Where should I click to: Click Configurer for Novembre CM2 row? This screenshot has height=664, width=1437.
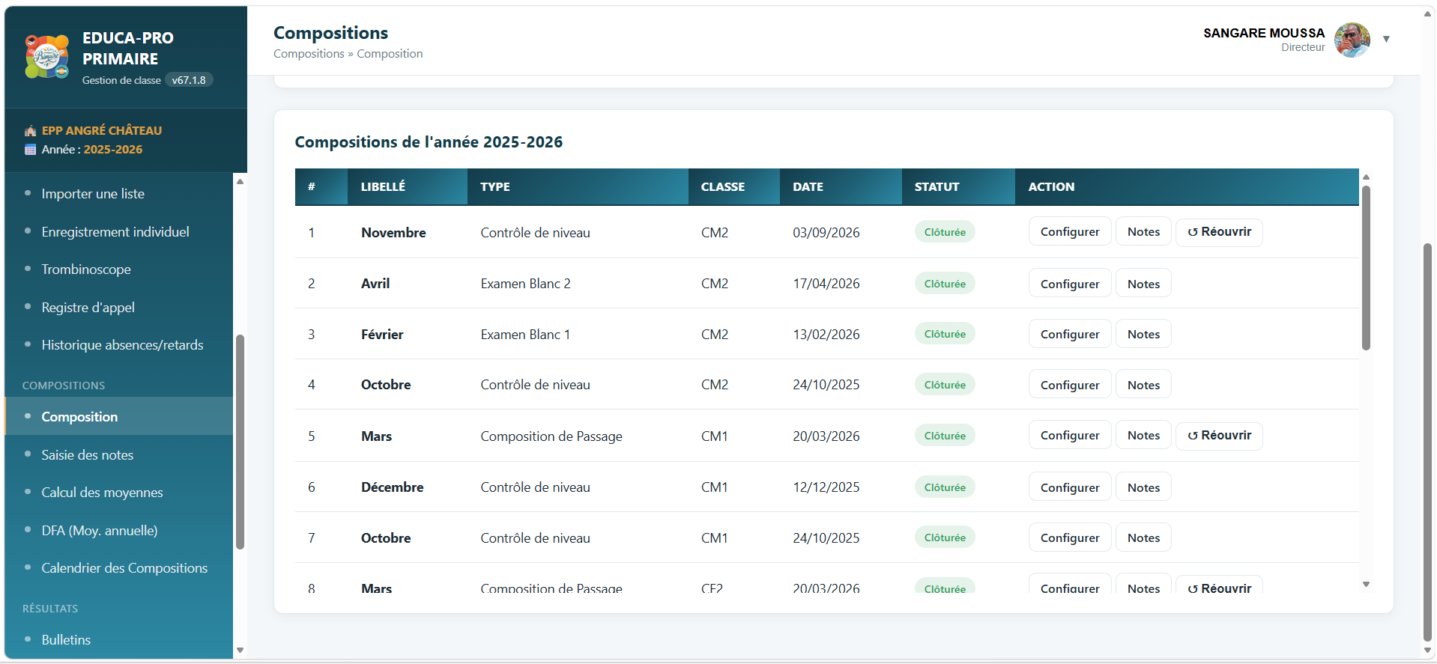(1069, 232)
